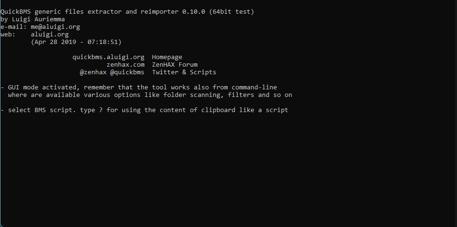Select the @zenhax Twitter handle
Screen dimensions: 457x227
coord(93,72)
